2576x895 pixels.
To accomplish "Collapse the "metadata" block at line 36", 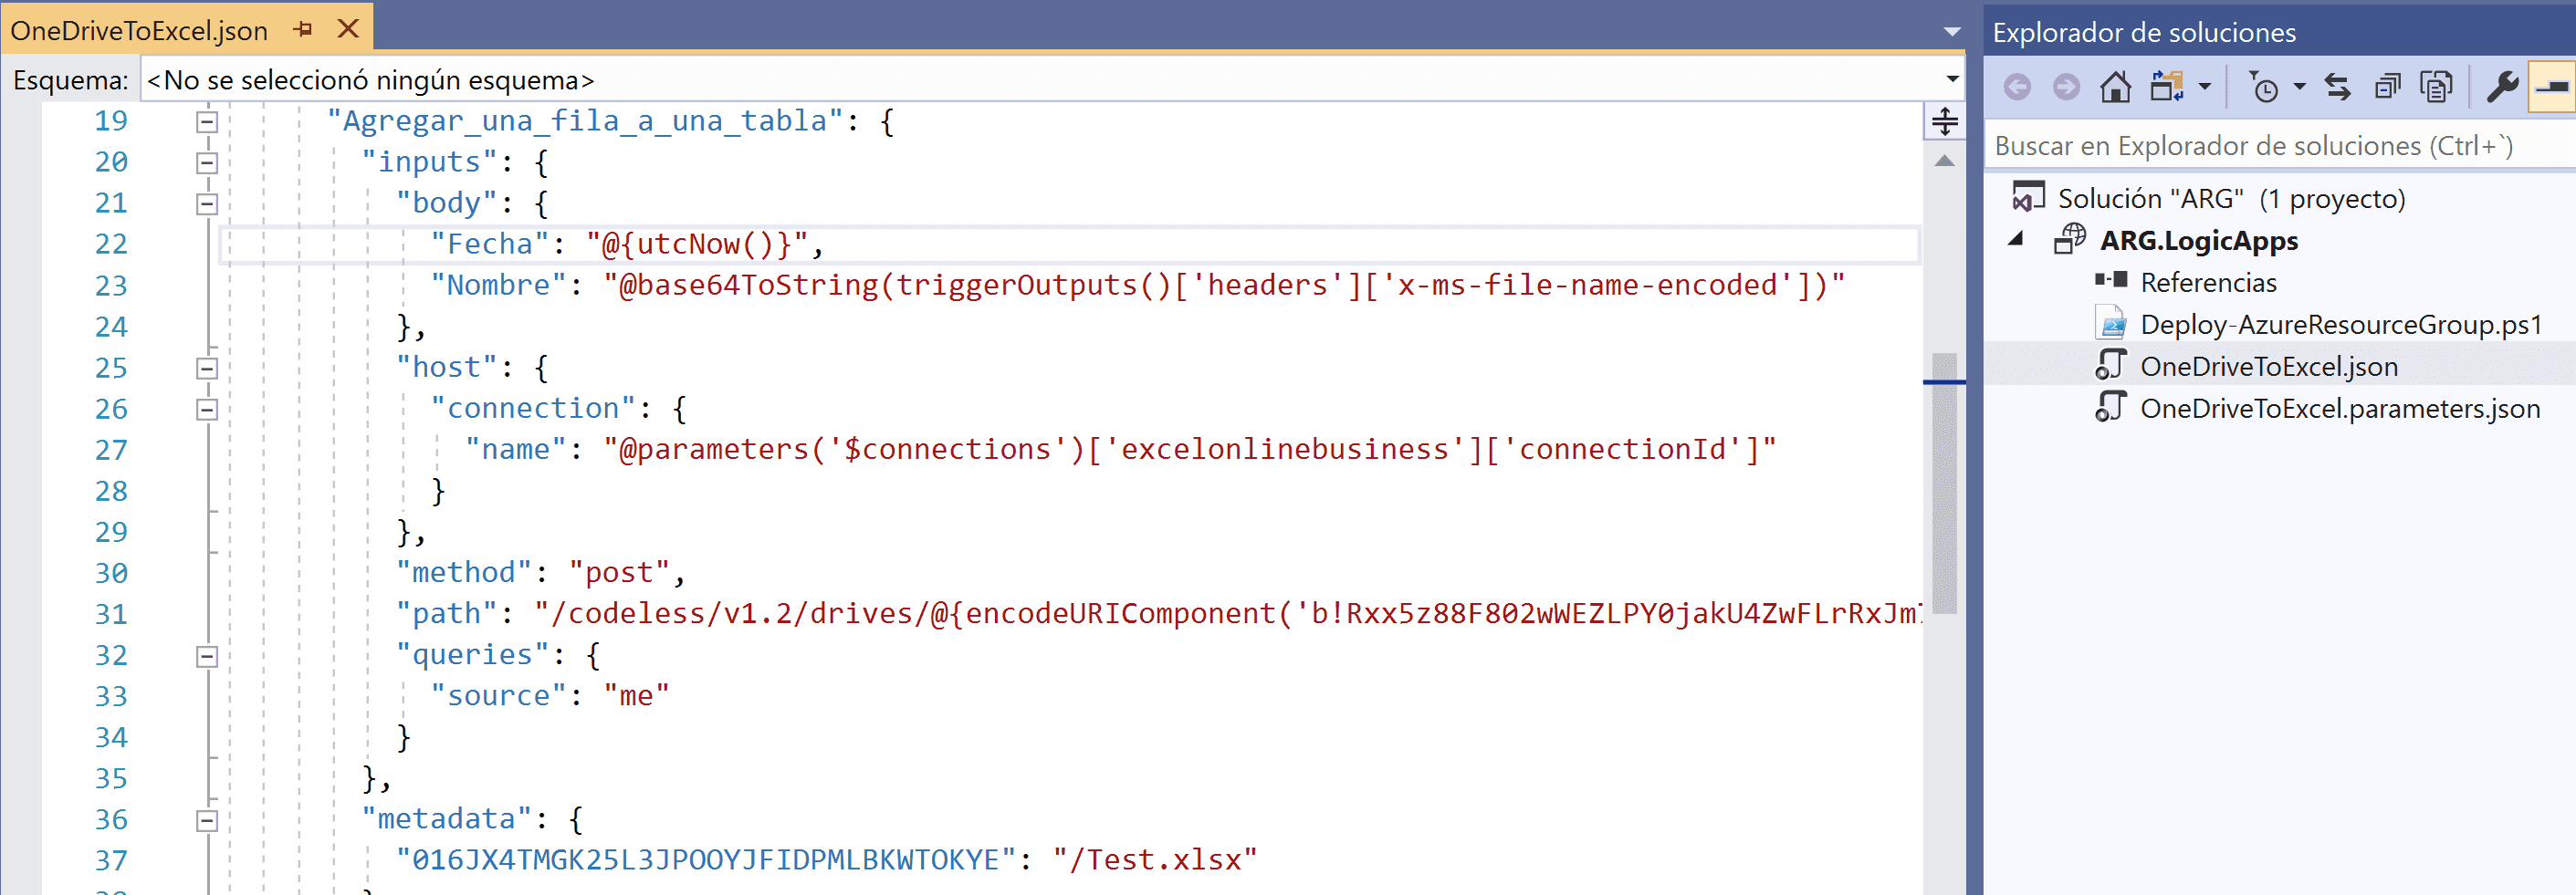I will [207, 821].
